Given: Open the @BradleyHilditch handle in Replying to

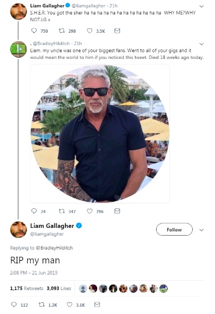Looking at the screenshot, I should click(x=54, y=248).
